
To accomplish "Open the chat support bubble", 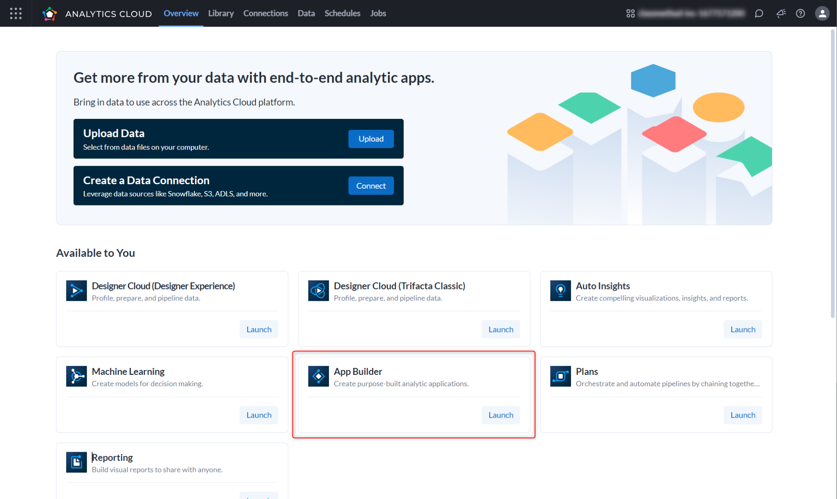I will pyautogui.click(x=759, y=13).
